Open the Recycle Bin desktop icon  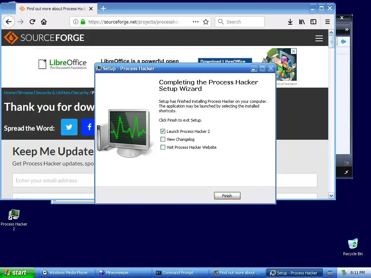point(353,247)
